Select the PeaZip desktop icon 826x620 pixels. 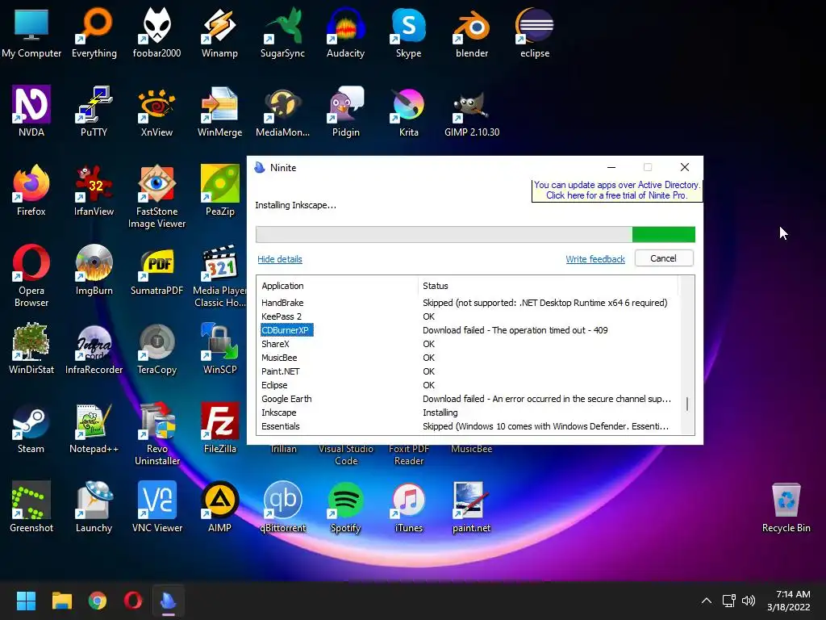tap(219, 191)
